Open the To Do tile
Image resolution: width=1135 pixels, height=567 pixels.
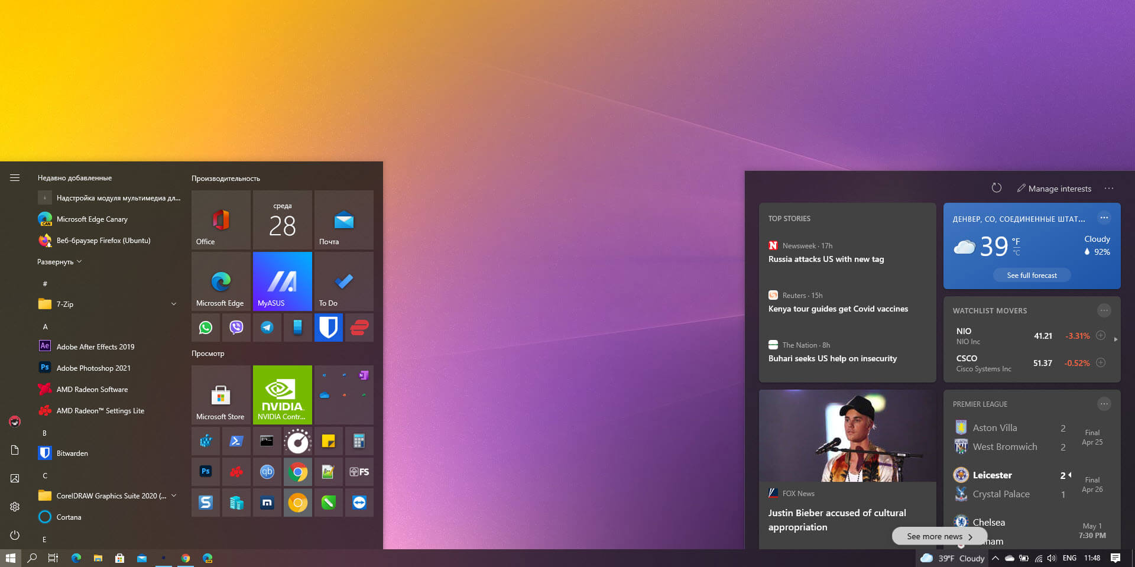point(344,281)
